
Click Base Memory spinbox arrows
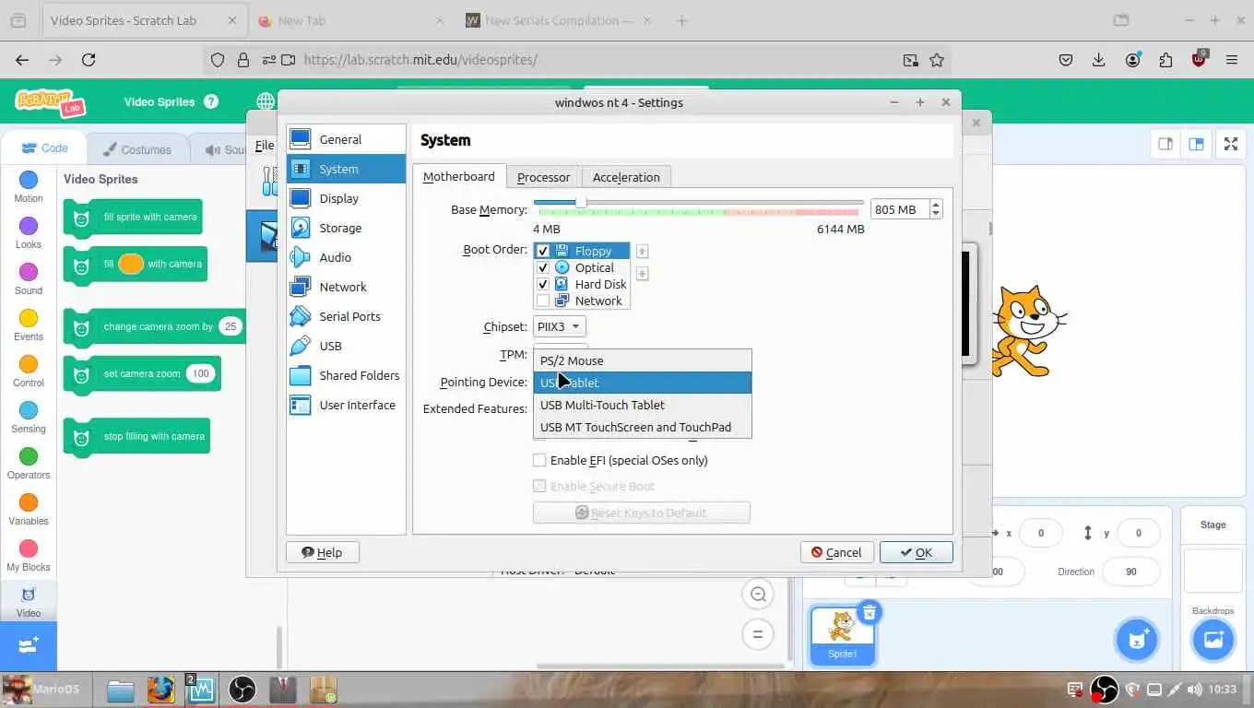pos(936,209)
